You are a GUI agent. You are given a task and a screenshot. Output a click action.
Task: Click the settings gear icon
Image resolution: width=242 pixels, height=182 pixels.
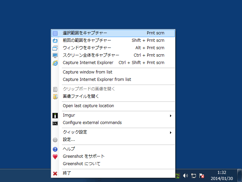(55, 140)
